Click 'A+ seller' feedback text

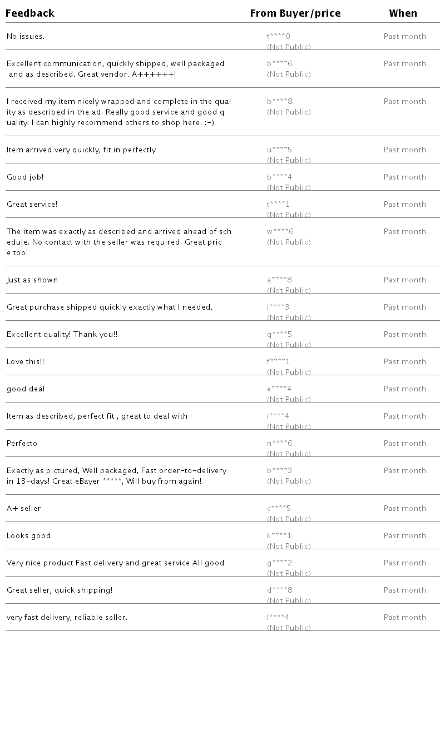tap(24, 509)
